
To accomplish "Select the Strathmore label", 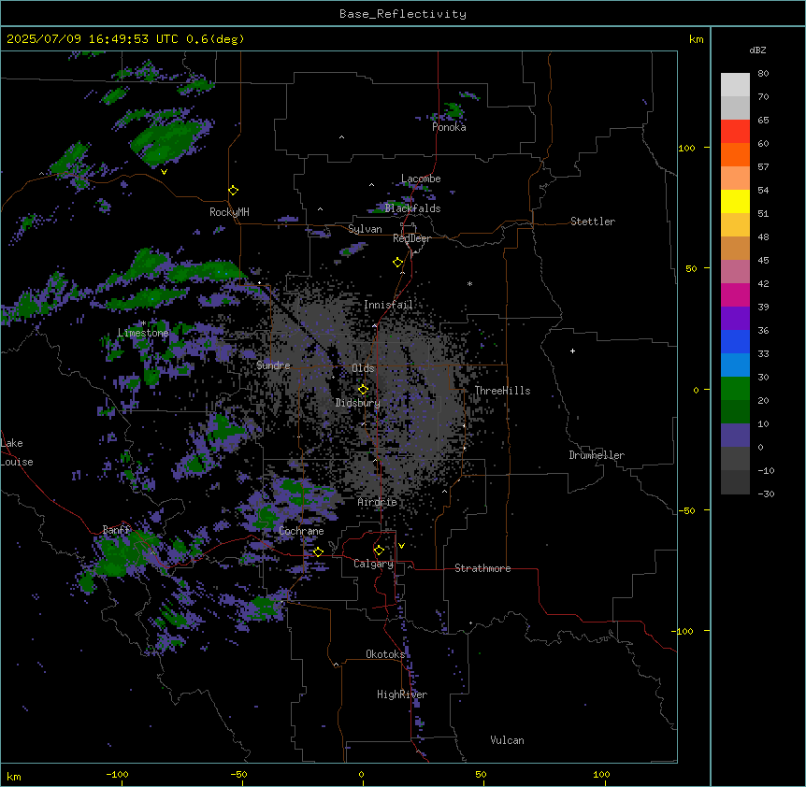I will (x=482, y=568).
